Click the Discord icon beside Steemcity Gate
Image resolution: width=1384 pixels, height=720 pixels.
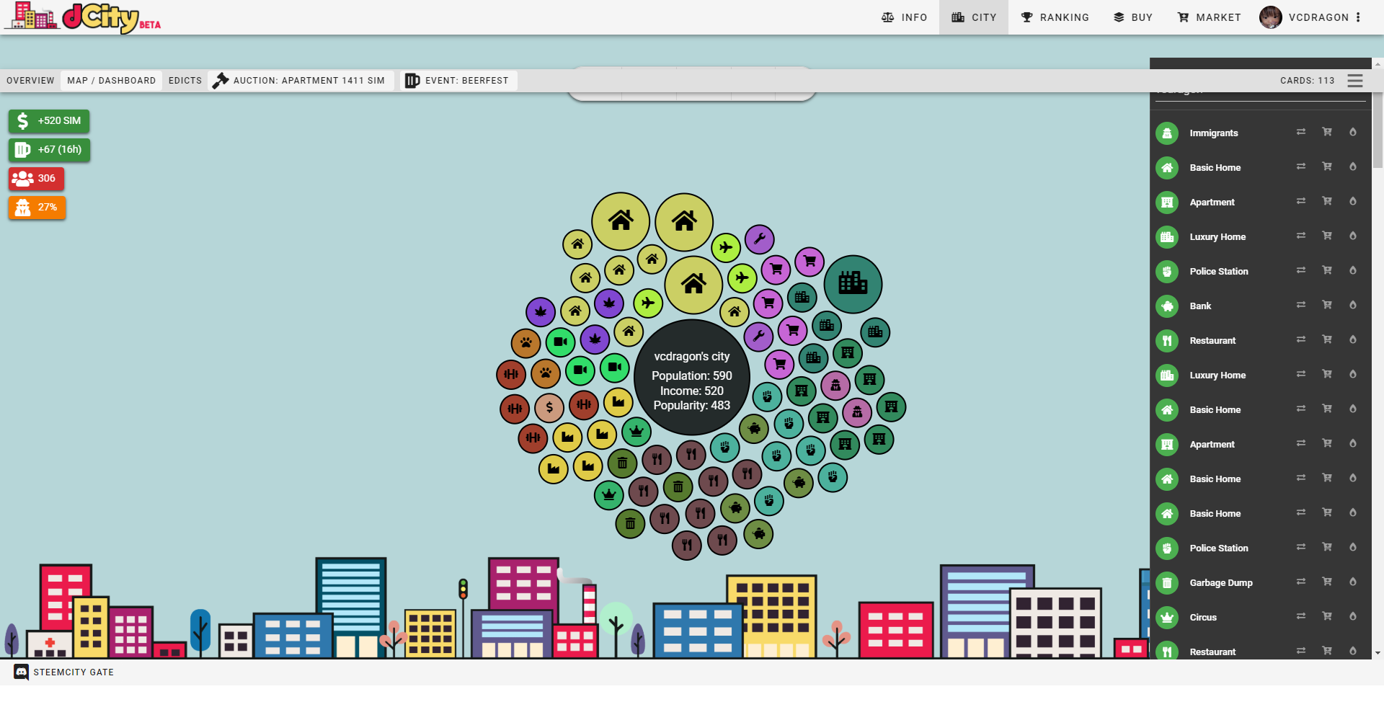(22, 672)
